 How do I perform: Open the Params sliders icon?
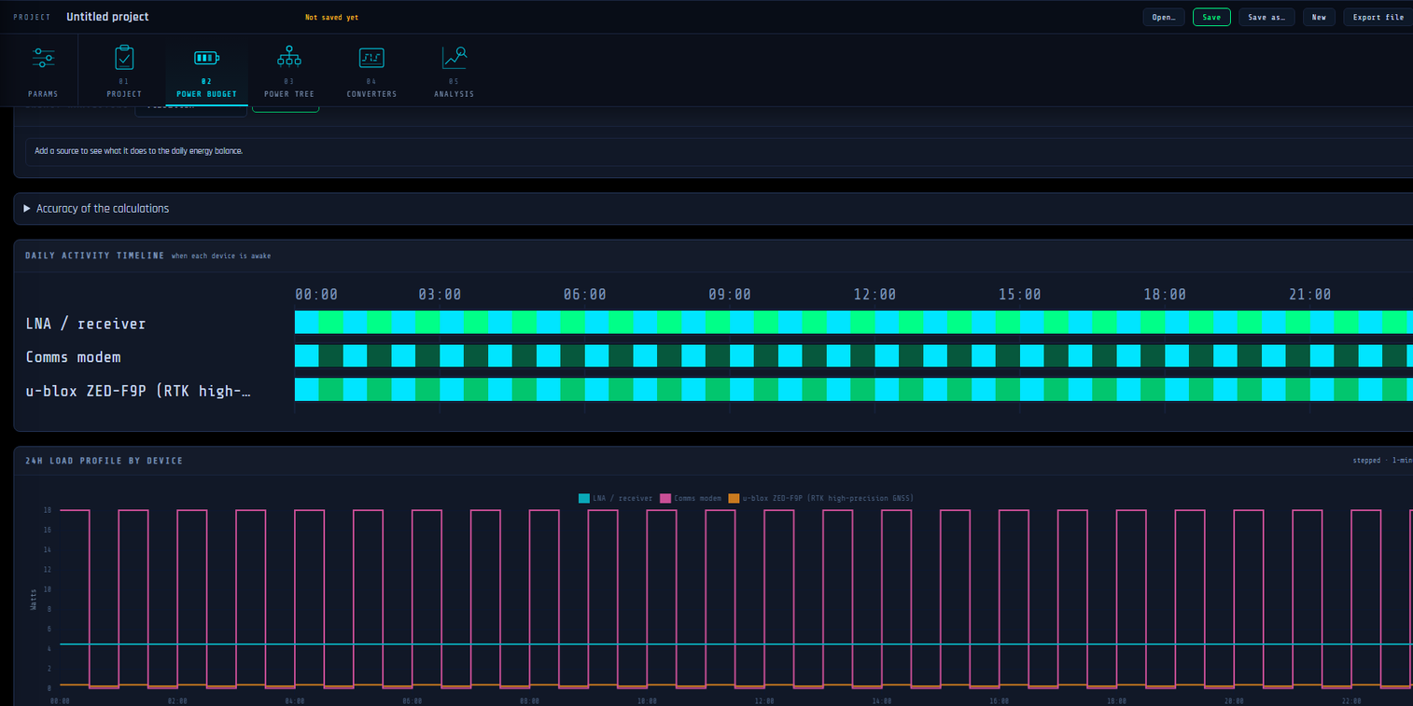coord(43,58)
